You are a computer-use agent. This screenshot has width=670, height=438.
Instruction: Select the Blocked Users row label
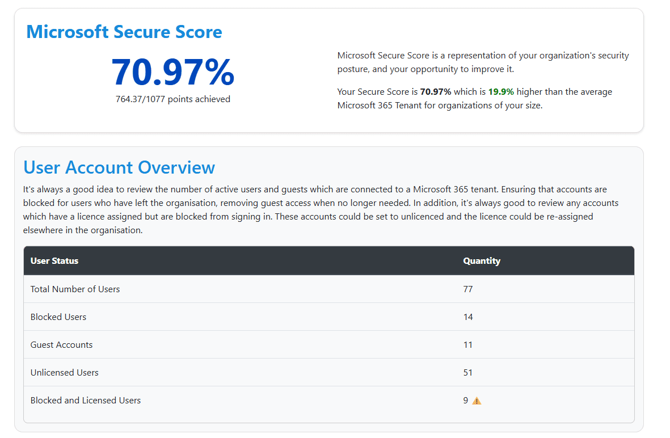point(58,317)
